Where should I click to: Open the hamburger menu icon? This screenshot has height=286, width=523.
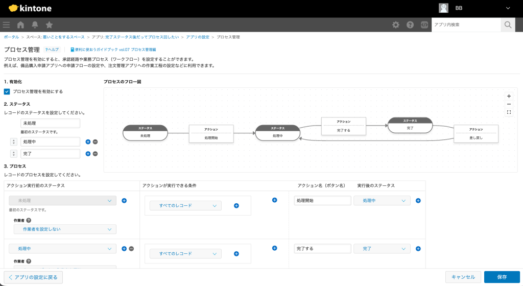6,25
